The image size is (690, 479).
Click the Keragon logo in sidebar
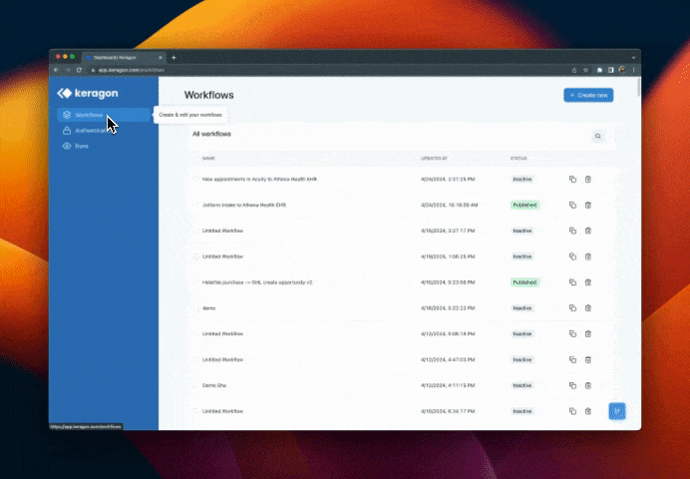point(87,94)
